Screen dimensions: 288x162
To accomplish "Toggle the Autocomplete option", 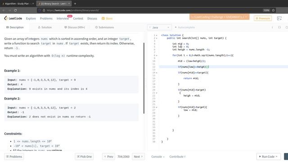I will pos(185,27).
